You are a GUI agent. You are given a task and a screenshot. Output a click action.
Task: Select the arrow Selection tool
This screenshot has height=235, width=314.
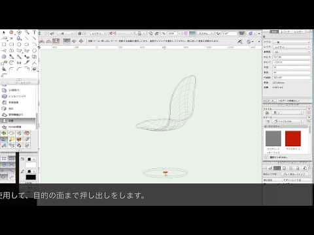point(4,33)
